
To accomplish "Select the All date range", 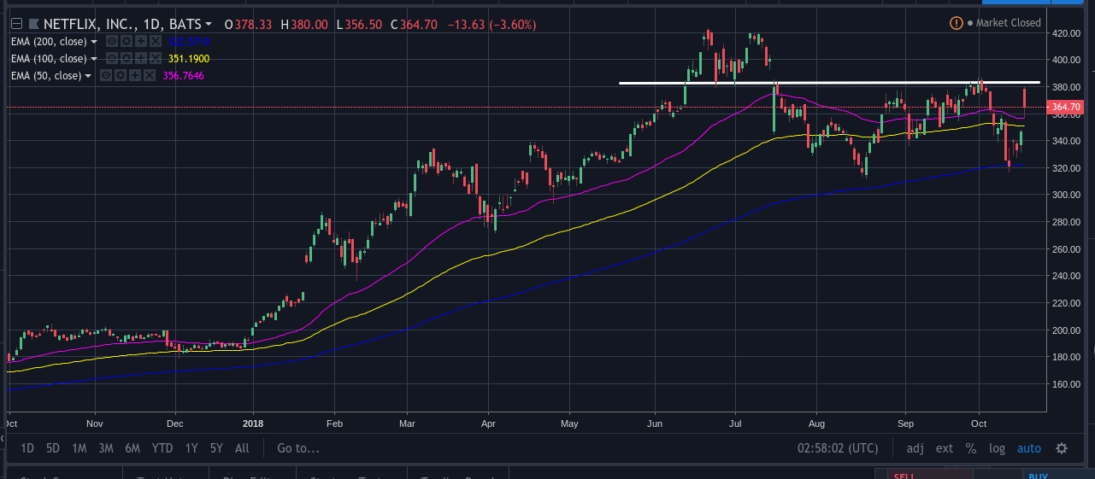I will click(x=242, y=448).
